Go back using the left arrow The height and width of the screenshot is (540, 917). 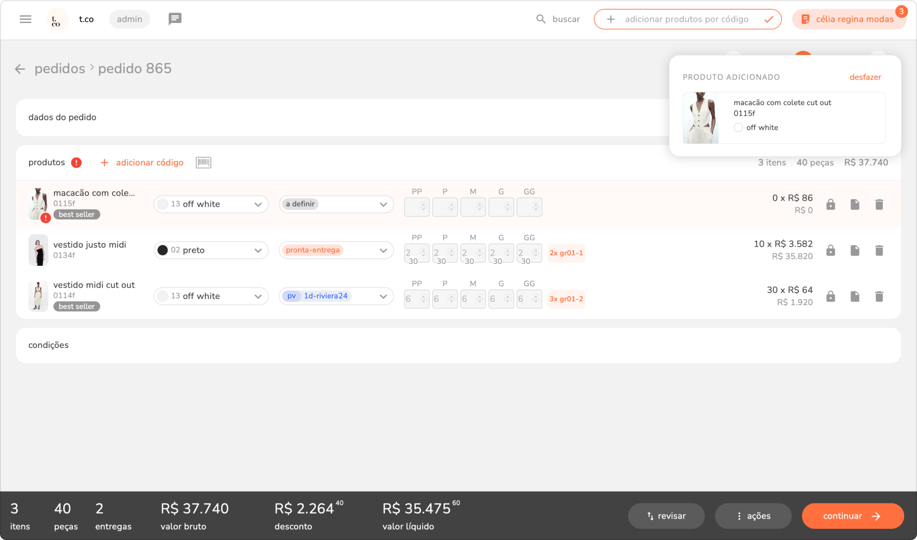(x=20, y=69)
